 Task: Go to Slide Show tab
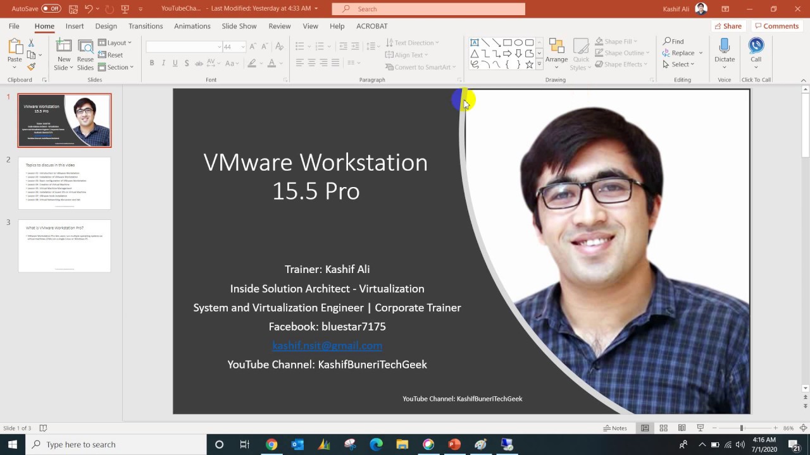pos(239,26)
